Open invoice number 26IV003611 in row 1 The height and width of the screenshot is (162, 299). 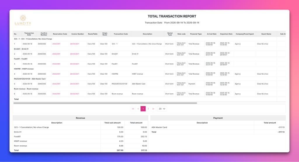pos(74,44)
